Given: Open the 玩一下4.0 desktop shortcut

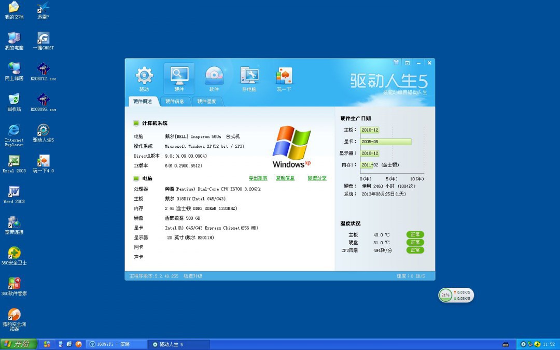Looking at the screenshot, I should [43, 164].
